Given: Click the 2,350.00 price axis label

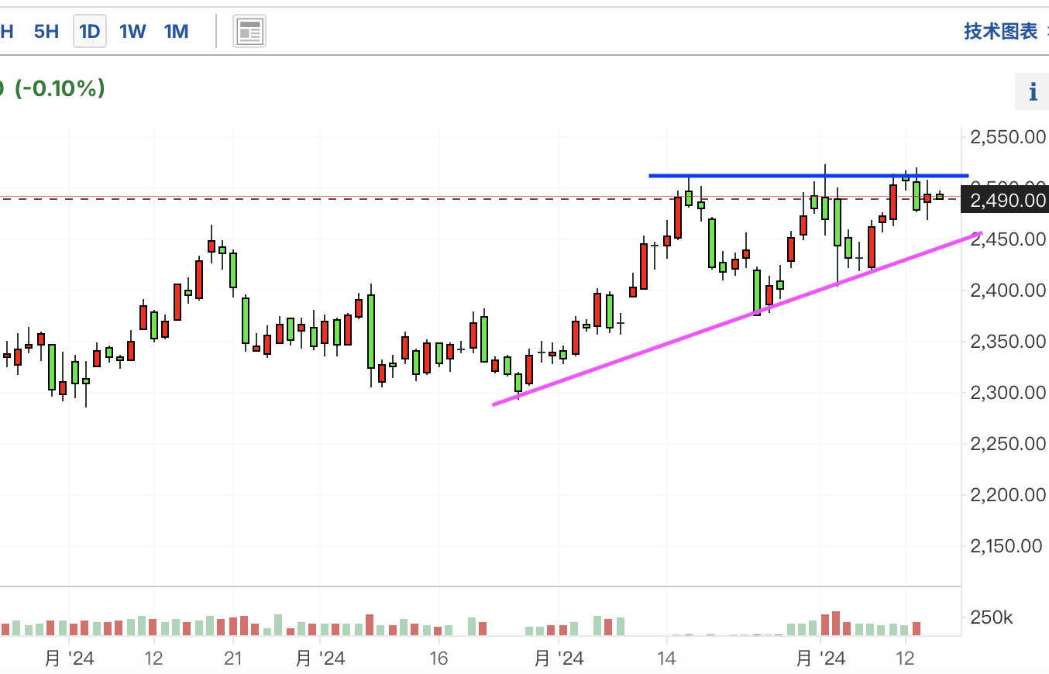Looking at the screenshot, I should click(1006, 342).
